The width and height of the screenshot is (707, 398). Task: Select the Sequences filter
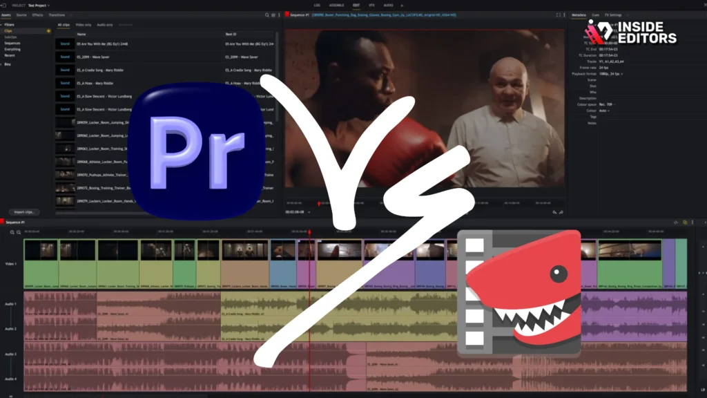[x=12, y=43]
